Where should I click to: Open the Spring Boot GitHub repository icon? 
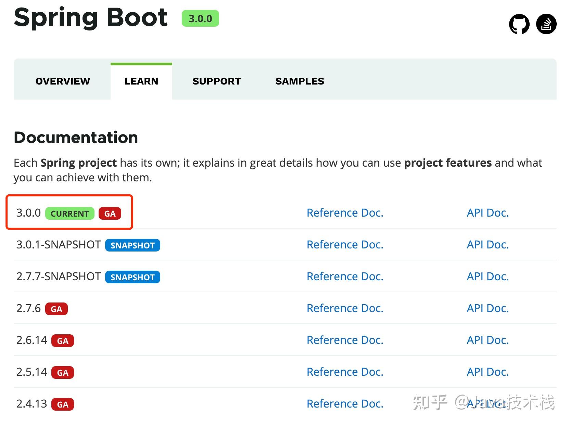click(519, 24)
